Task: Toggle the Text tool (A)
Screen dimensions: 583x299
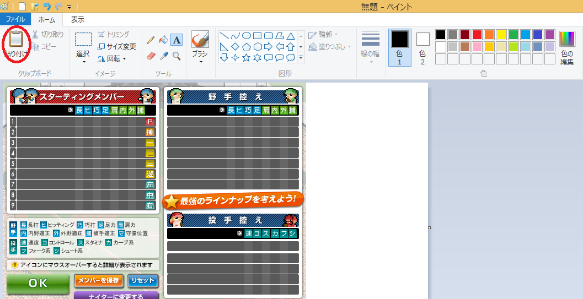Action: point(176,40)
